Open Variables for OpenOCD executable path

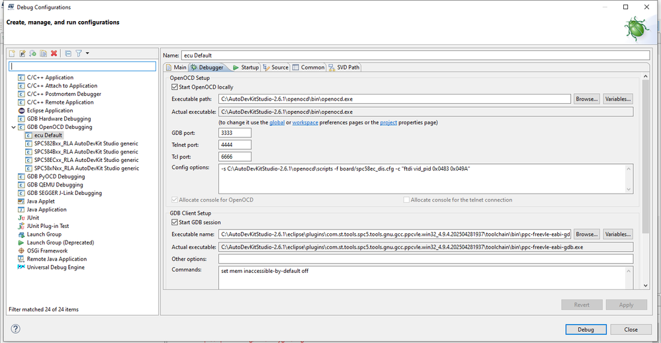point(618,99)
